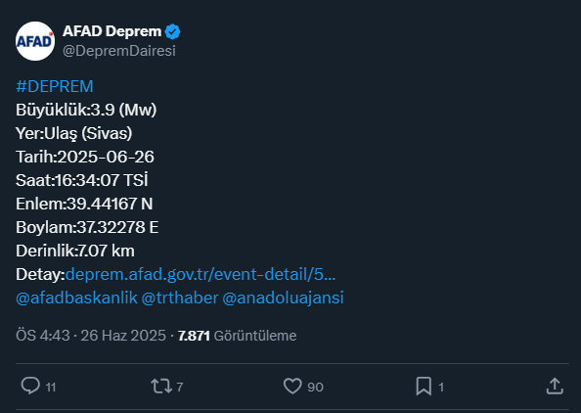Bookmark this earthquake tweet
Viewport: 581px width, 413px height.
pyautogui.click(x=424, y=386)
